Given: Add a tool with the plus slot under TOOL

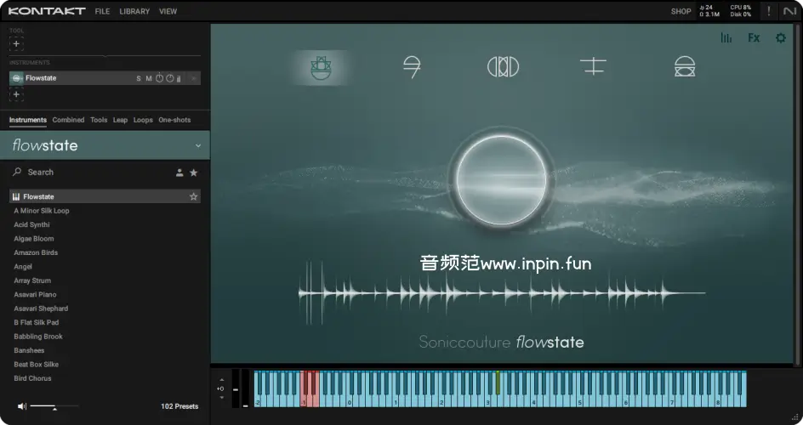Looking at the screenshot, I should (16, 43).
